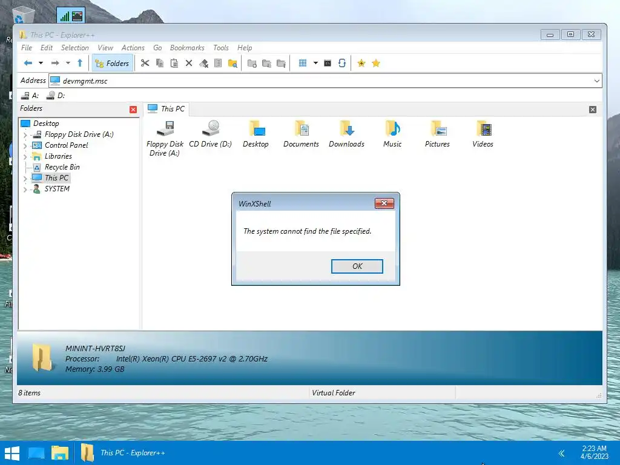
Task: Open the Help menu
Action: click(x=245, y=48)
